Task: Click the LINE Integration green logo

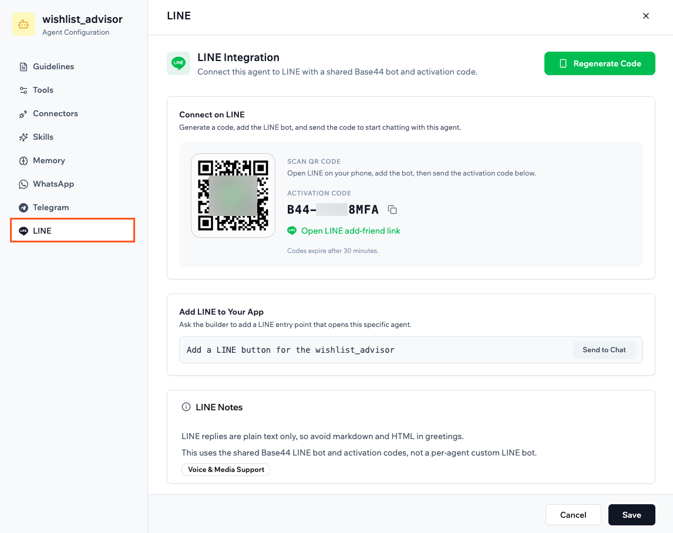Action: click(179, 63)
